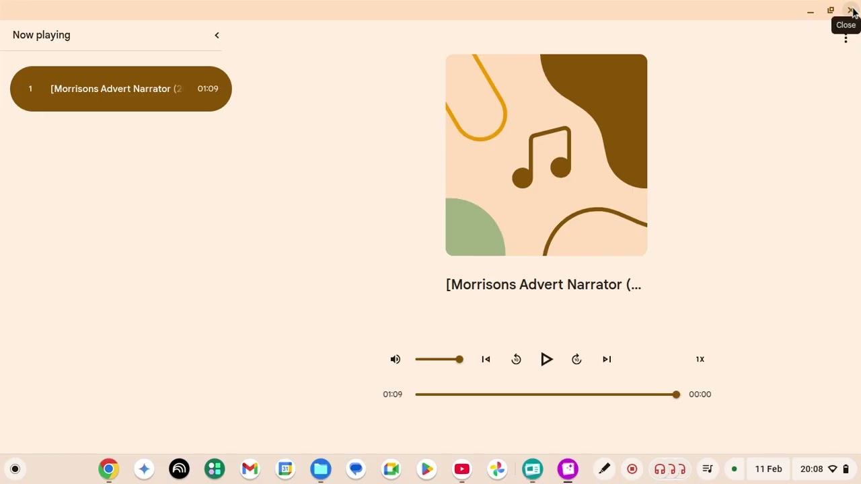The width and height of the screenshot is (861, 484).
Task: Open the green four-dot app on shelf
Action: tap(215, 469)
